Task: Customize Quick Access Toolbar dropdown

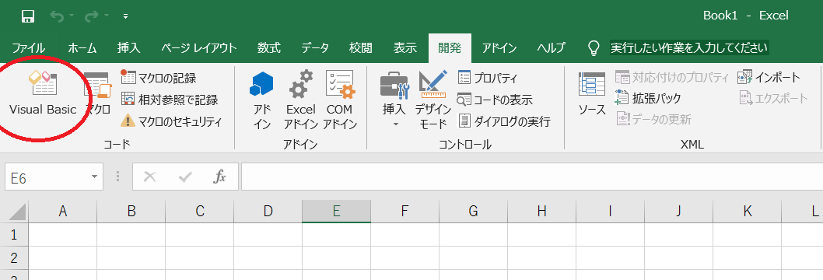Action: (x=125, y=16)
